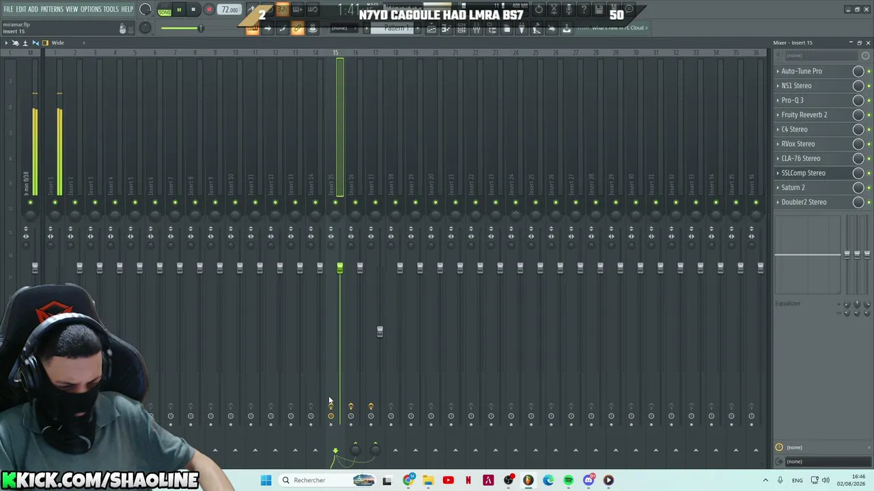874x491 pixels.
Task: Click the pause button in transport
Action: click(x=179, y=10)
